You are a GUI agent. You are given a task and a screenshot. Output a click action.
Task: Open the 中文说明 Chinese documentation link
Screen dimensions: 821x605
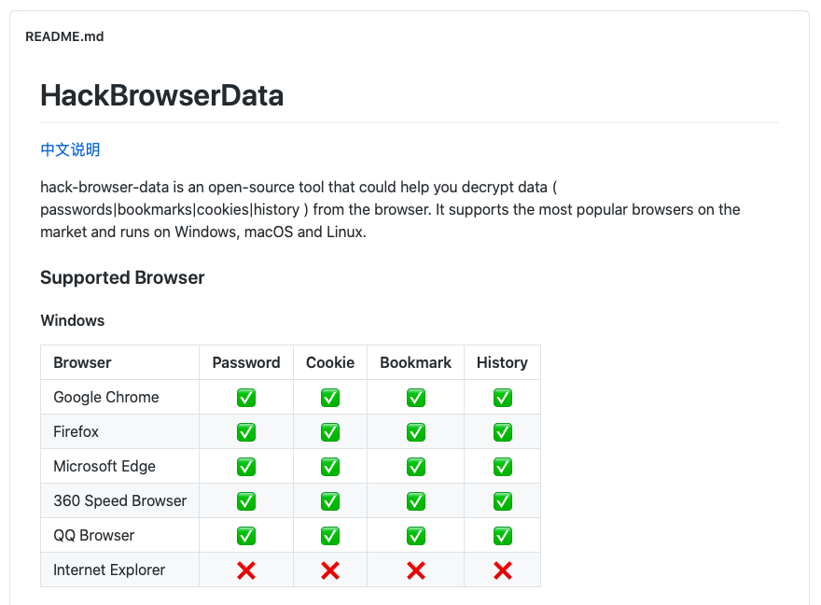tap(70, 149)
